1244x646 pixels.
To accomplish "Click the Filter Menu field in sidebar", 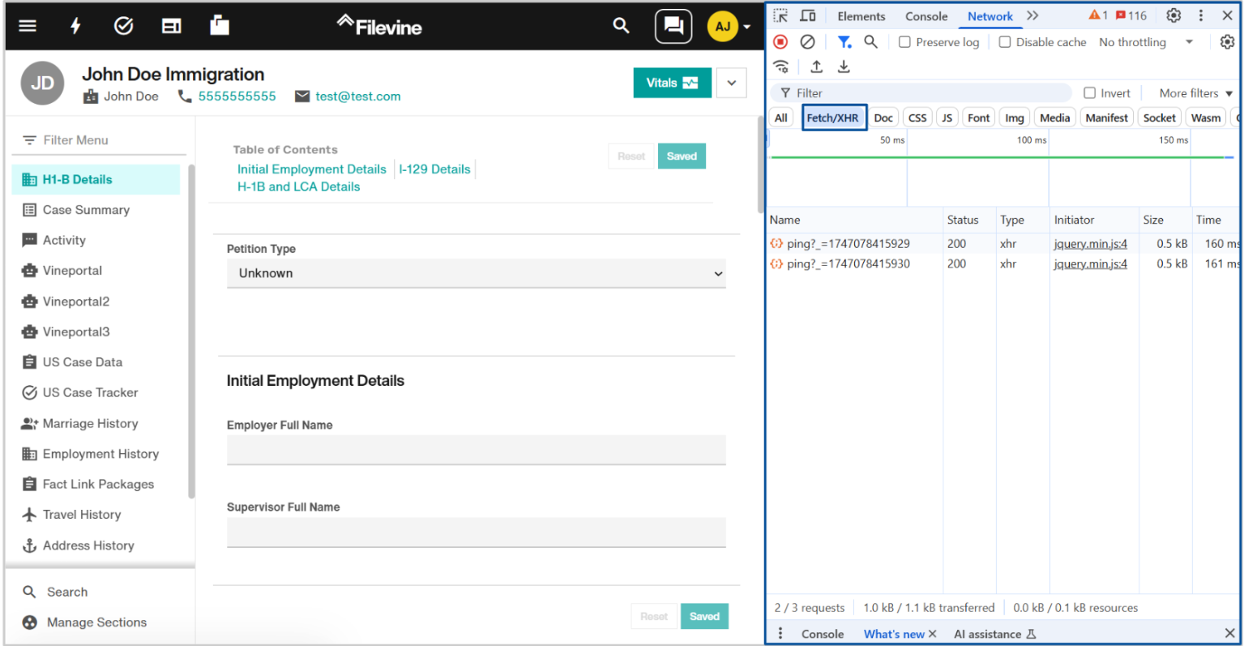I will coord(100,140).
